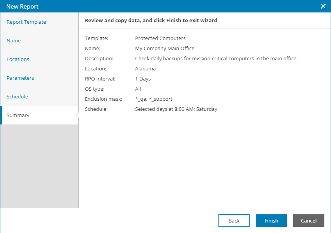Viewport: 331px width, 233px height.
Task: Cancel the report wizard
Action: pyautogui.click(x=308, y=221)
